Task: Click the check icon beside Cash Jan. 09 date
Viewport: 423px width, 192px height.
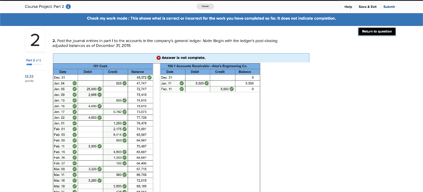Action: pos(74,95)
